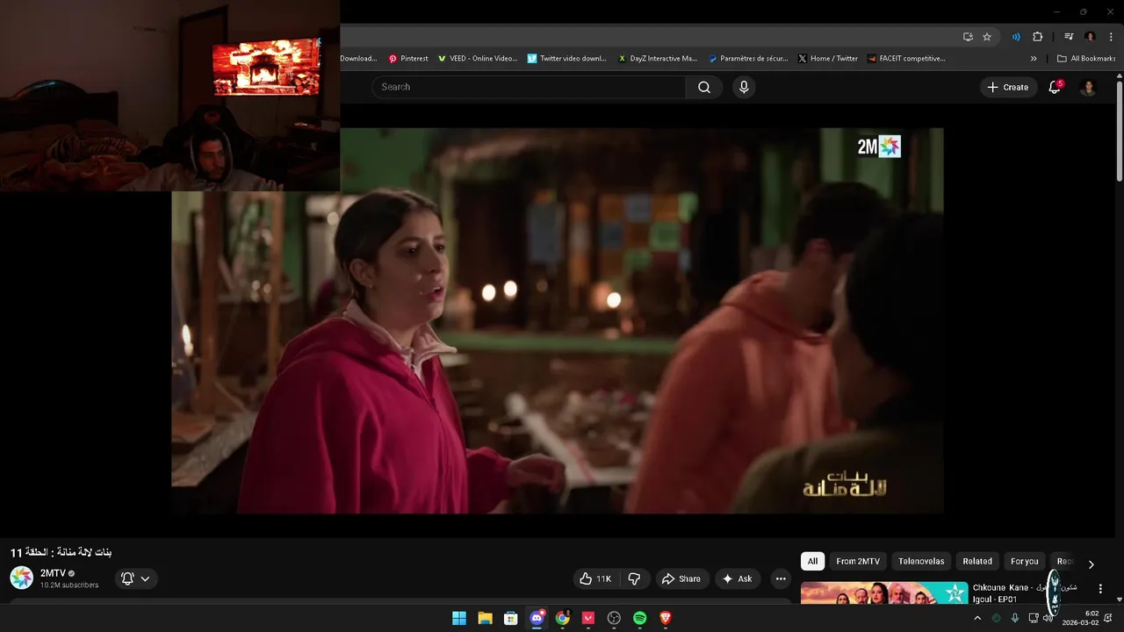The image size is (1124, 632).
Task: Like the video showing 11K likes
Action: point(595,578)
